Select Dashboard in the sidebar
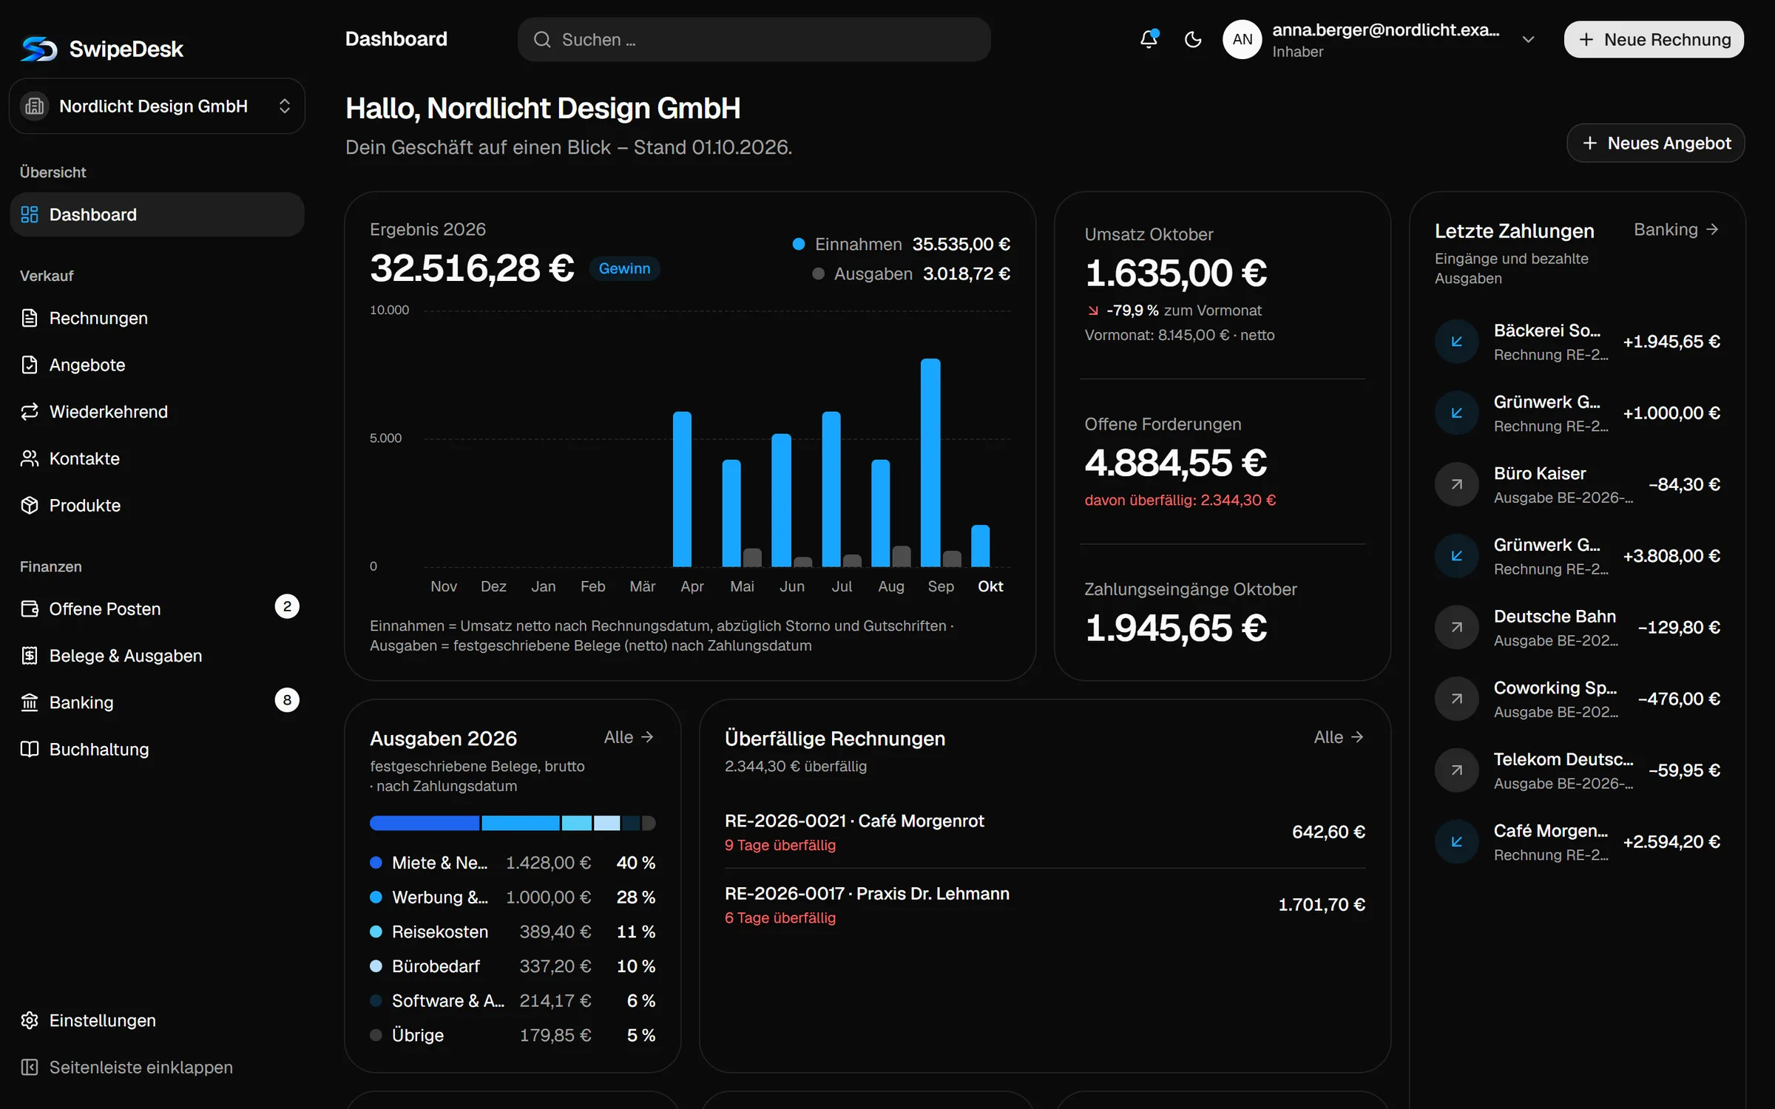The image size is (1775, 1109). [157, 214]
